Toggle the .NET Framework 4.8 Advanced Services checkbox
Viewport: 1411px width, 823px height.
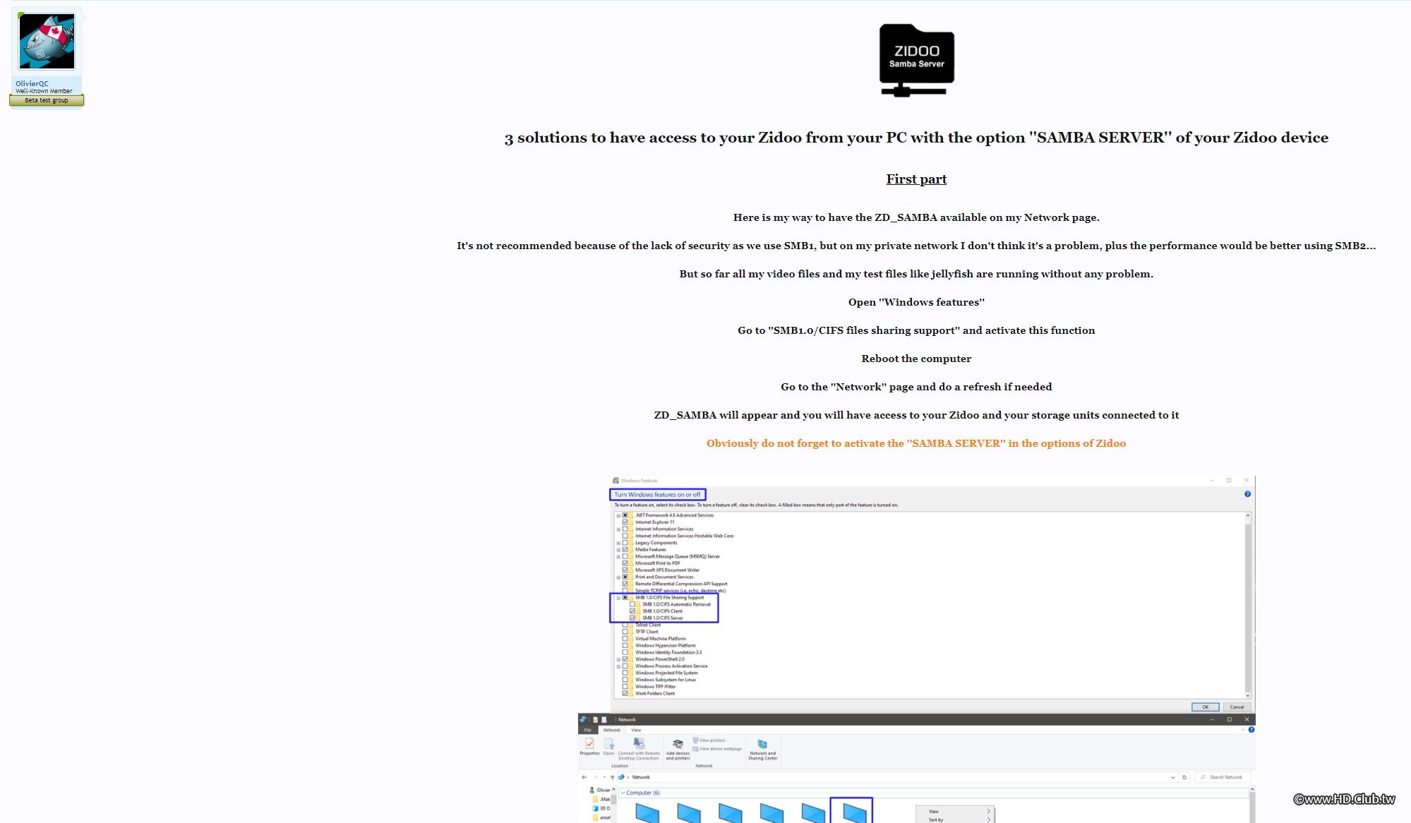(x=625, y=515)
